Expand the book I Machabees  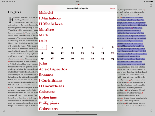(x=50, y=18)
